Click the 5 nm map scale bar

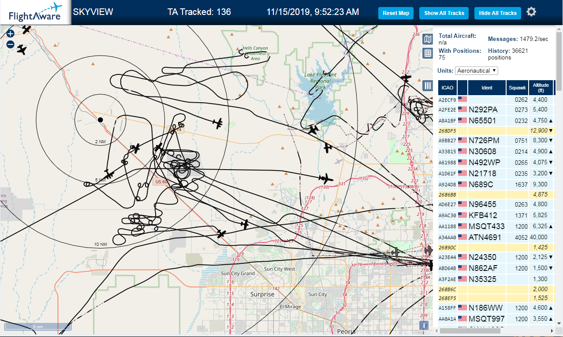(38, 326)
